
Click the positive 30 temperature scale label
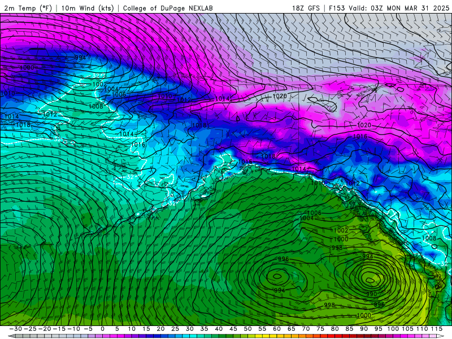190,329
